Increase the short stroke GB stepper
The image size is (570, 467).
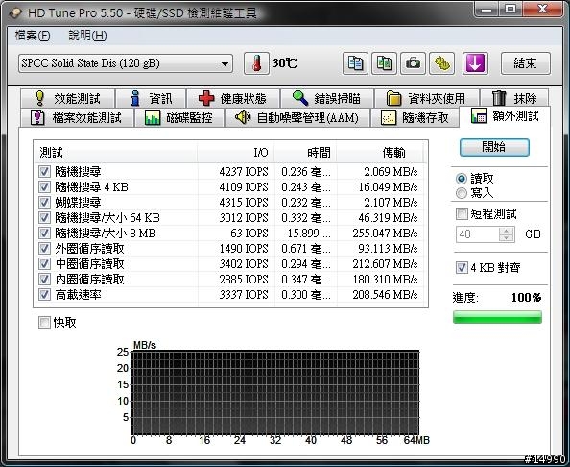tap(507, 231)
